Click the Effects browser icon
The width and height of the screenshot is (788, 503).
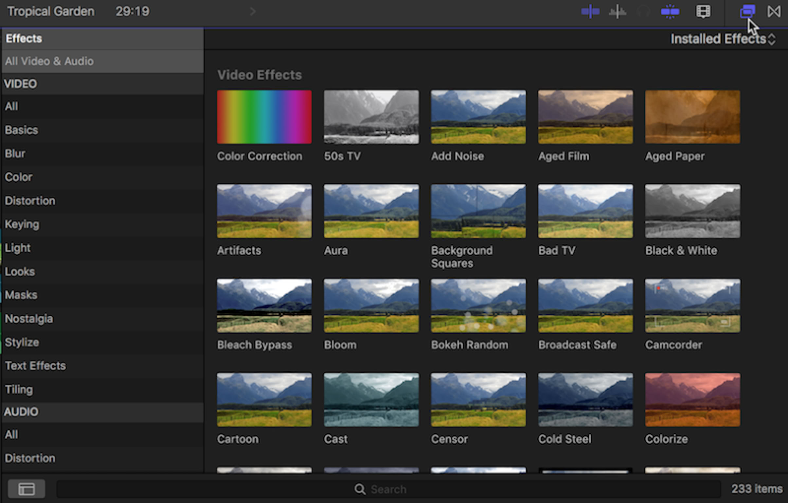747,12
